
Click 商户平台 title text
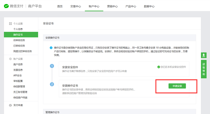click(x=35, y=6)
